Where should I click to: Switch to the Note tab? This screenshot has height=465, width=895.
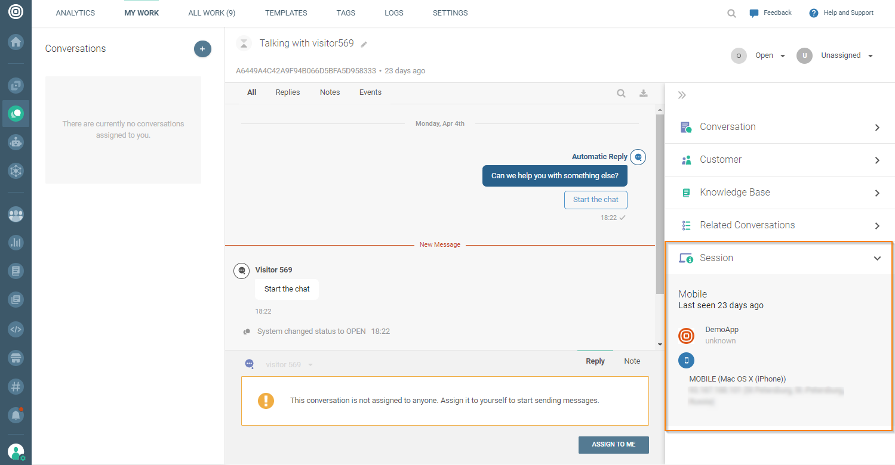tap(632, 361)
